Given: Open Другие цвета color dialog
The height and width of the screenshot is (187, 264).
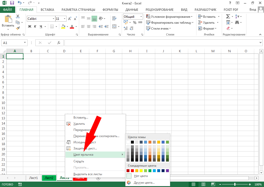Looking at the screenshot, I should pos(144,183).
